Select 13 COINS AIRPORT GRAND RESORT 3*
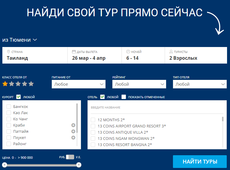The image size is (230, 170). tap(93, 126)
